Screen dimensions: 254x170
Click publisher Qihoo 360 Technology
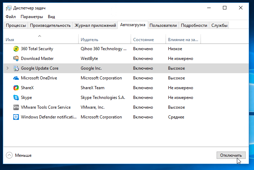(103, 49)
